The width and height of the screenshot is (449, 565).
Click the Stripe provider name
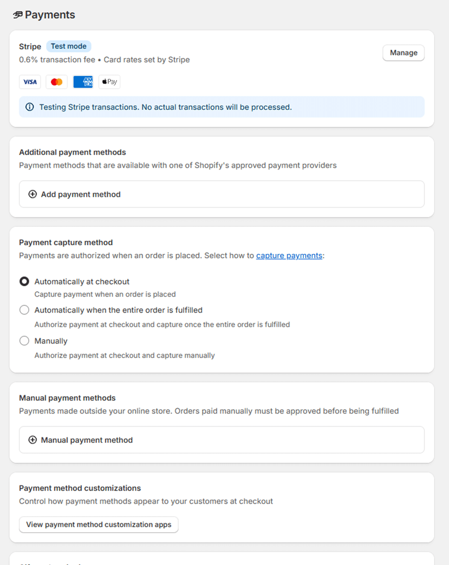(x=30, y=47)
